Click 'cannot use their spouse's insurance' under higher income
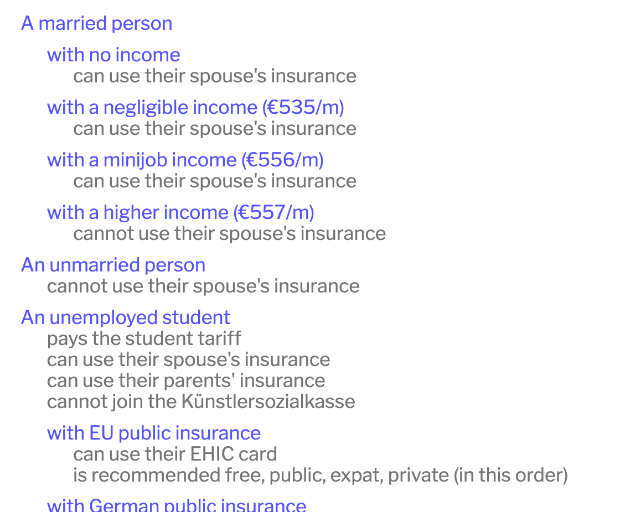 pyautogui.click(x=229, y=233)
